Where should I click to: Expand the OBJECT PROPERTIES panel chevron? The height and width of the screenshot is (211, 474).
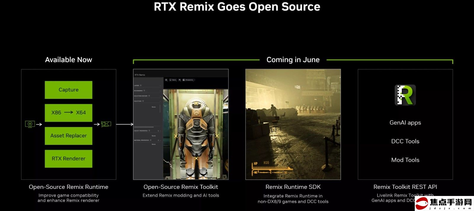coord(160,131)
